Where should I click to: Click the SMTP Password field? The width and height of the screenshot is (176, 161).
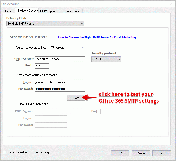60,89
